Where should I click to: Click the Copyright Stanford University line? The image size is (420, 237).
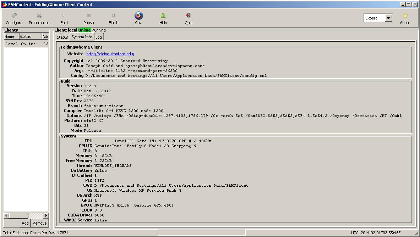127,61
